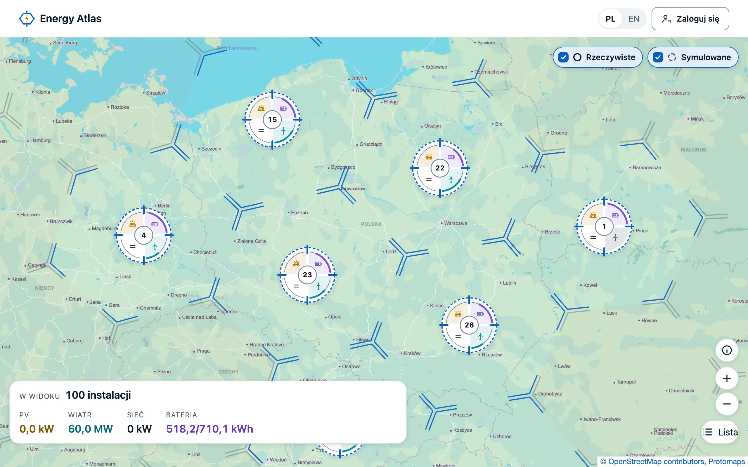Switch language to EN
Image resolution: width=748 pixels, height=467 pixels.
634,19
